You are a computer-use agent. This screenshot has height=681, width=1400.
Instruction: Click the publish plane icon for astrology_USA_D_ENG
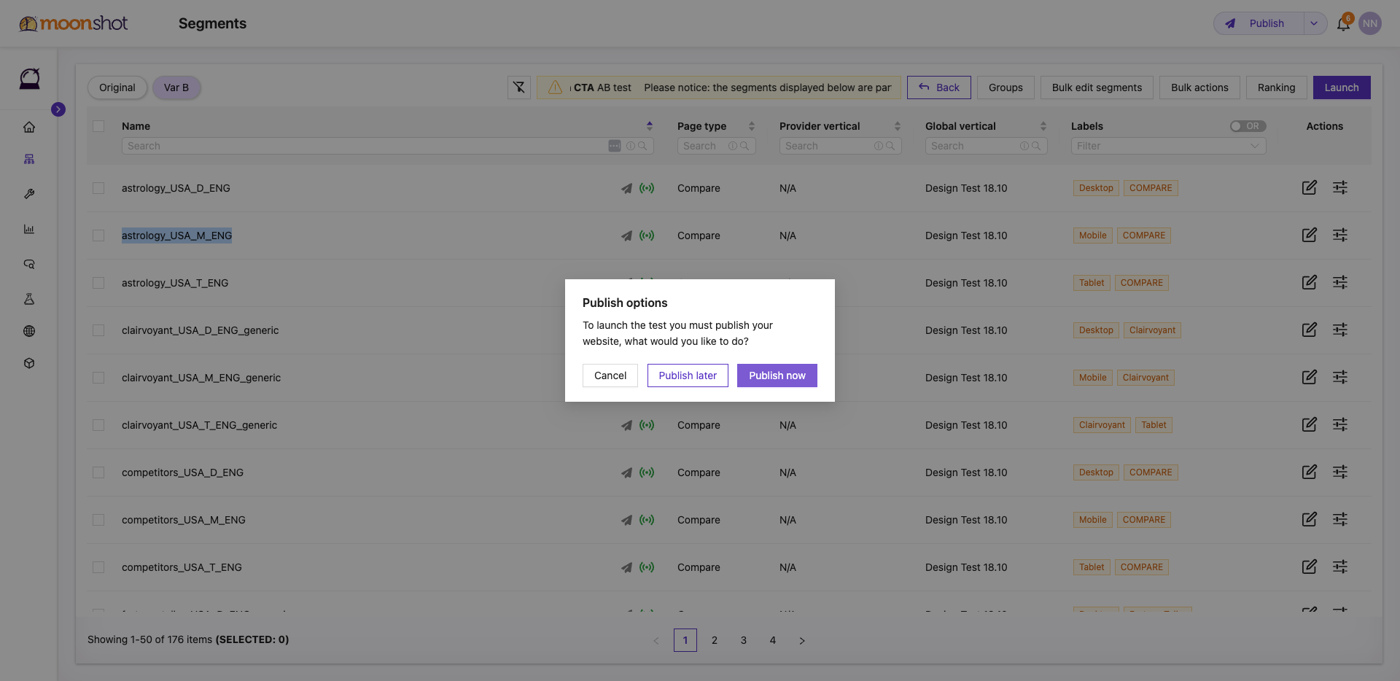[x=626, y=188]
